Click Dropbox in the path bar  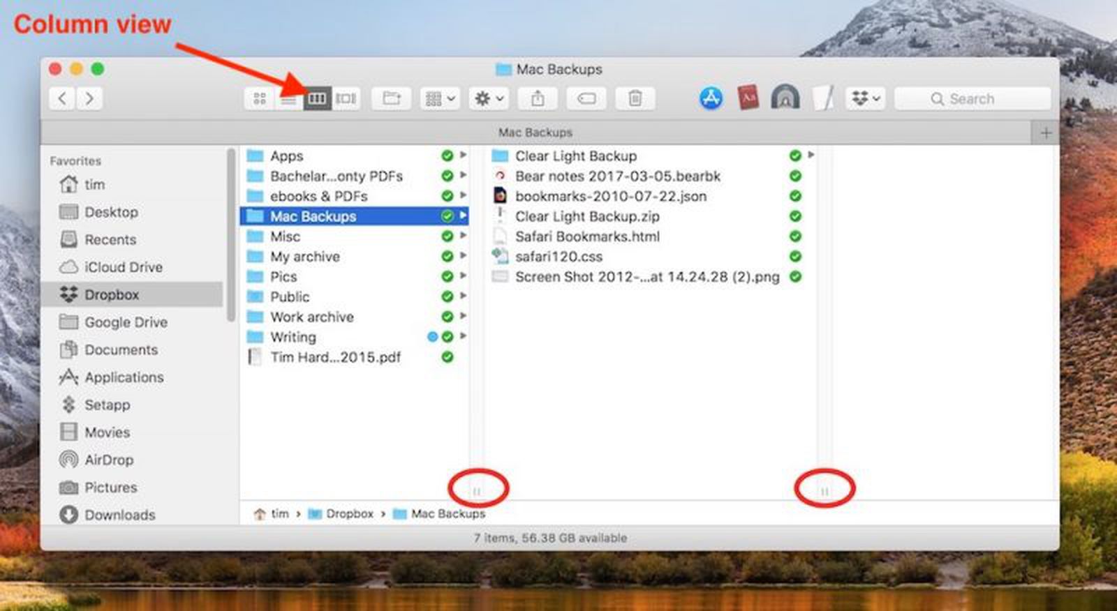[x=349, y=514]
